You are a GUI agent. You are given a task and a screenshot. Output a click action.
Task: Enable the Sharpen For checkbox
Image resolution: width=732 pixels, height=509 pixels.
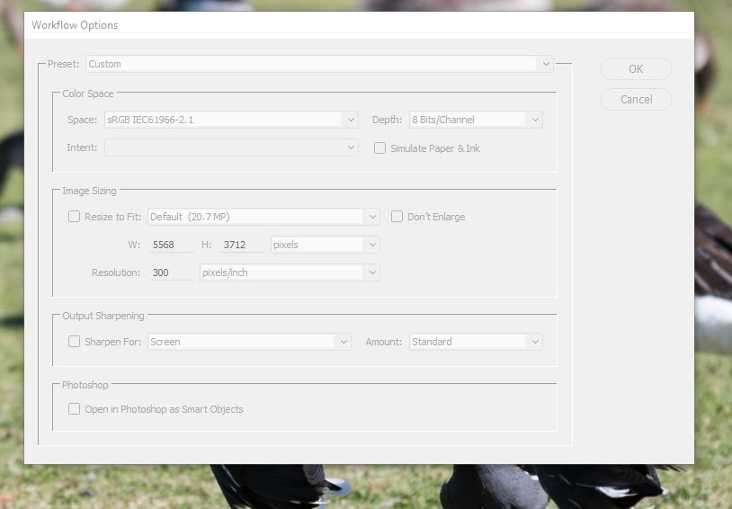(74, 342)
